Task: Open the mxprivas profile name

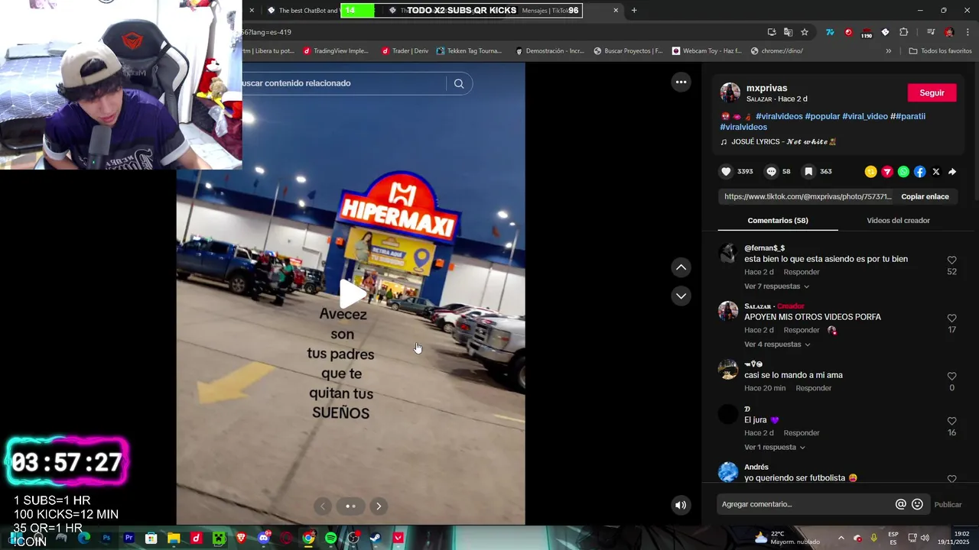Action: click(x=766, y=88)
